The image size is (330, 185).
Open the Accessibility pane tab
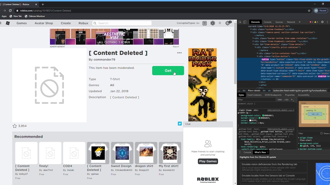point(304,95)
